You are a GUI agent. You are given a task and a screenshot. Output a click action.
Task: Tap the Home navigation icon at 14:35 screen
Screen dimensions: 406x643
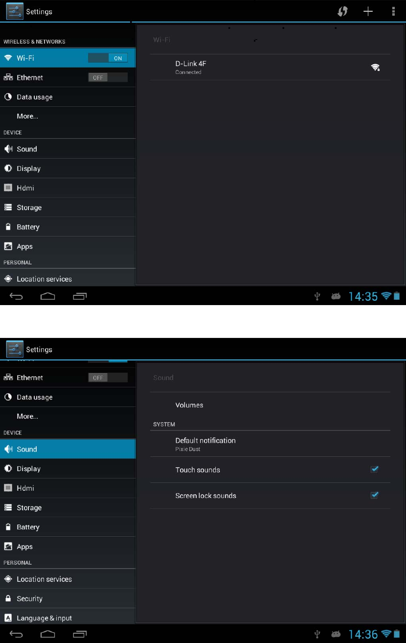pyautogui.click(x=48, y=296)
